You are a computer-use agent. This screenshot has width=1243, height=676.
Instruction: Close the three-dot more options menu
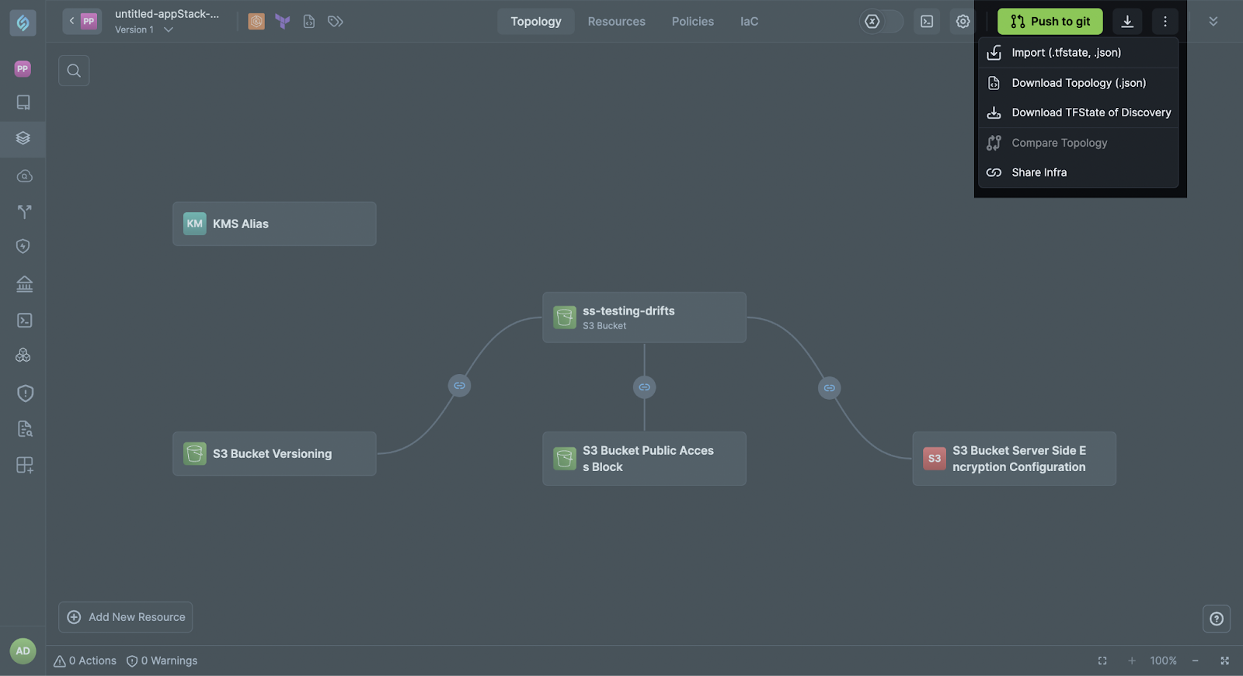coord(1165,22)
